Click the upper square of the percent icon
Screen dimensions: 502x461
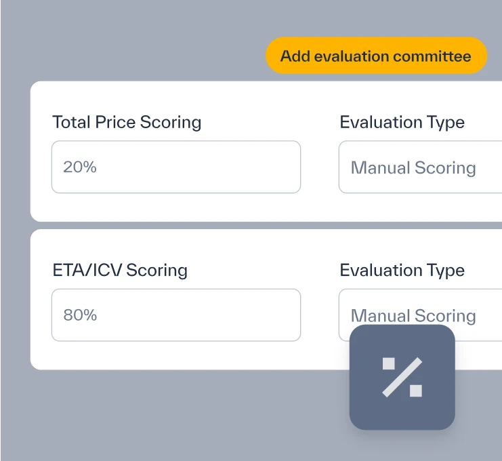coord(389,363)
